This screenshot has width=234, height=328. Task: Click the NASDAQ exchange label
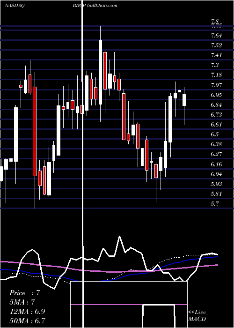coord(15,6)
